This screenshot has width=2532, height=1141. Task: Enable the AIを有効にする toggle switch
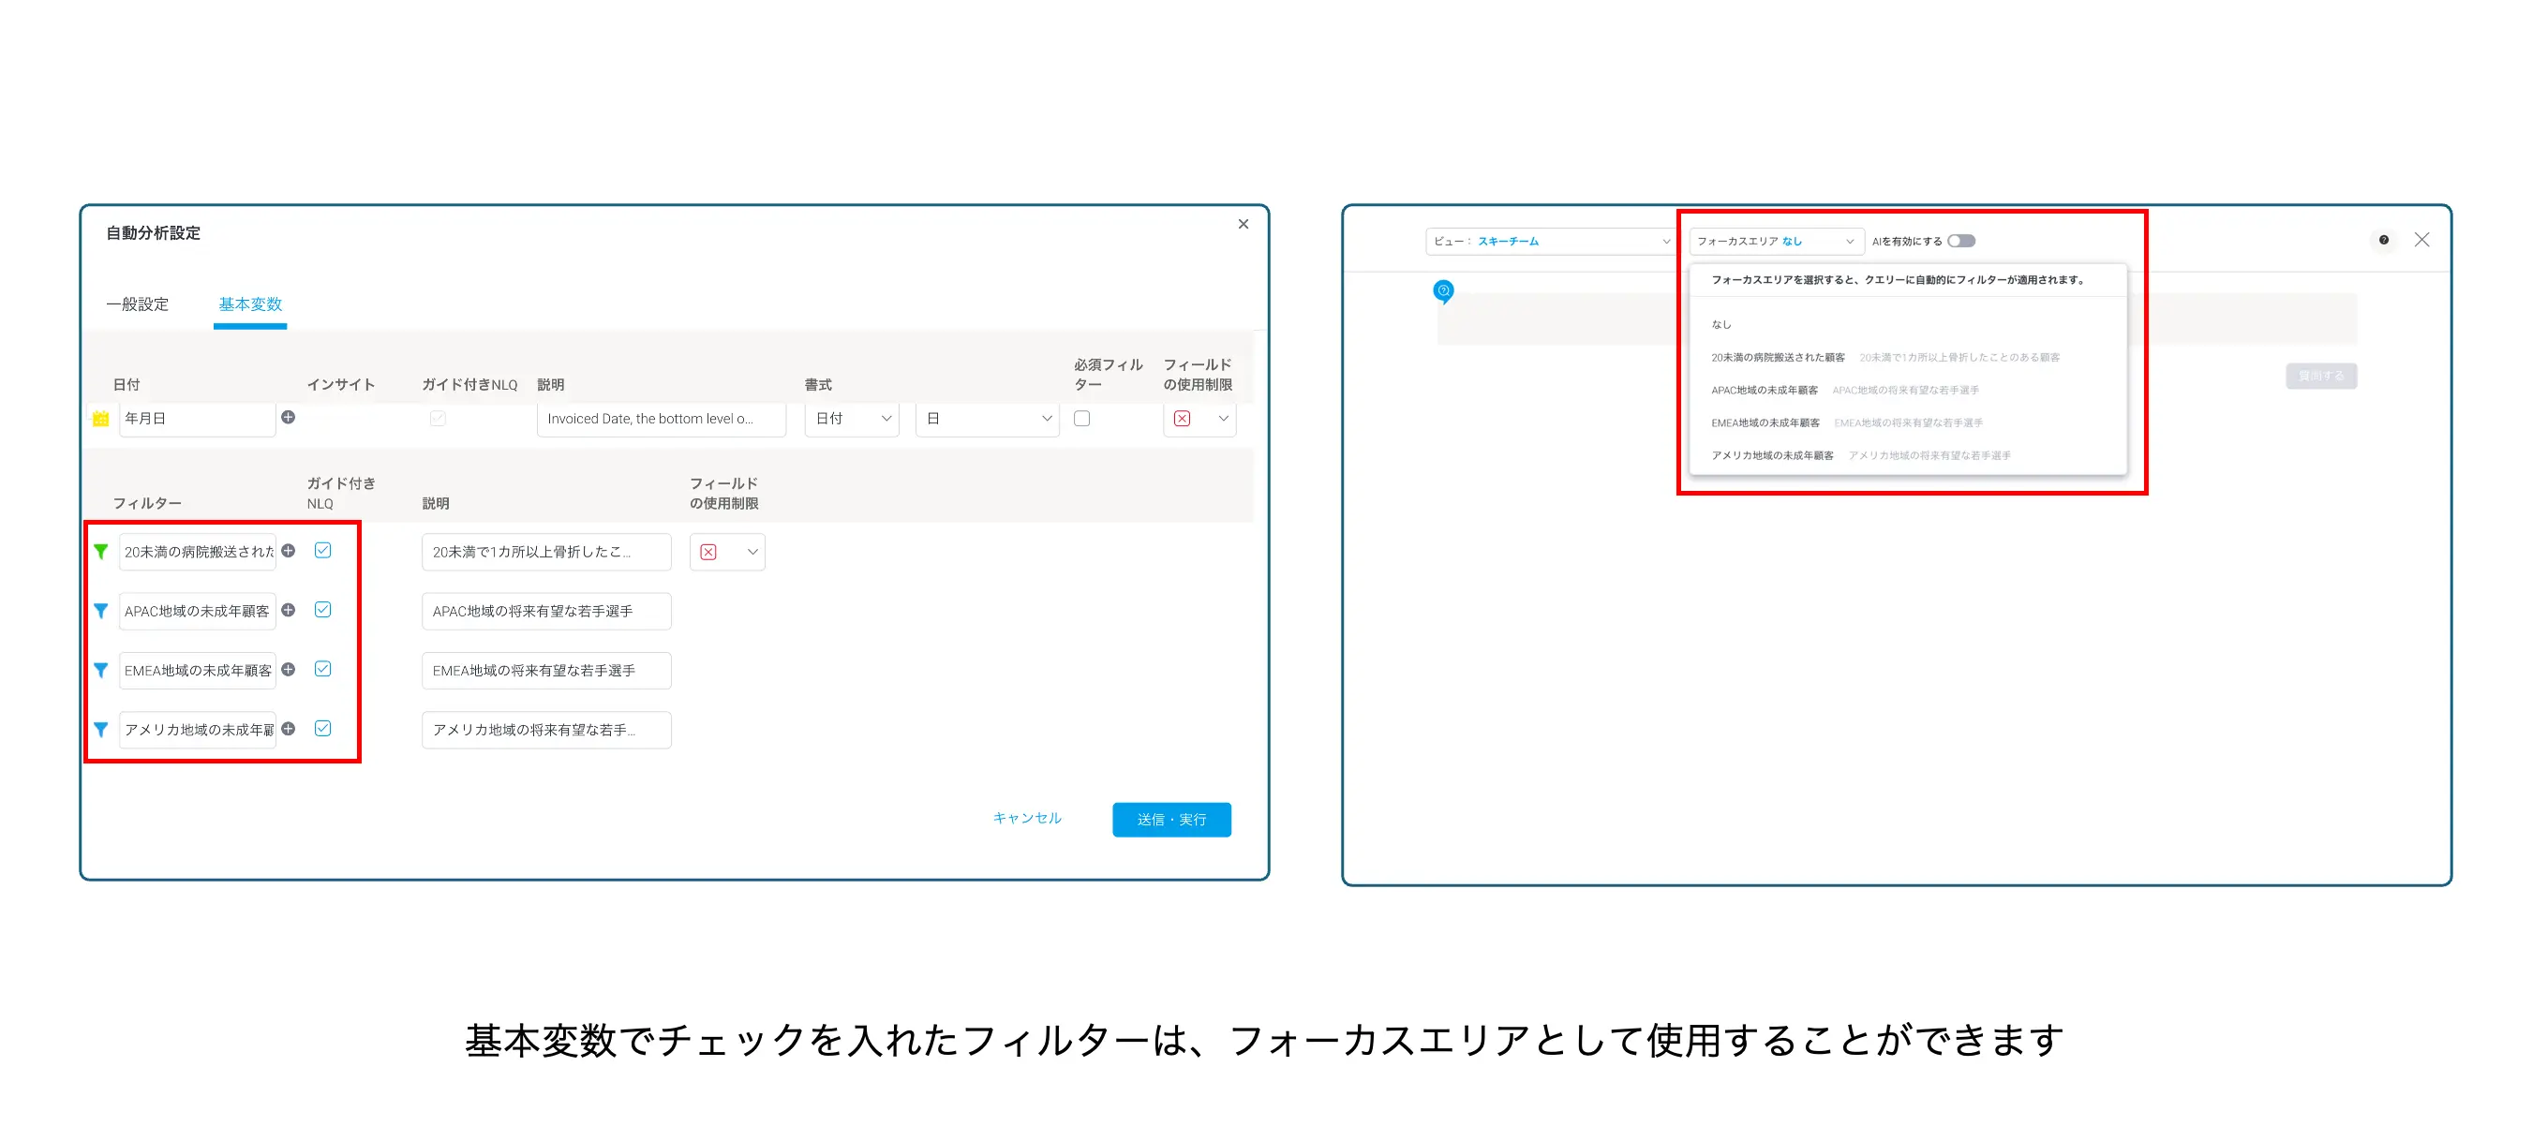(1961, 241)
